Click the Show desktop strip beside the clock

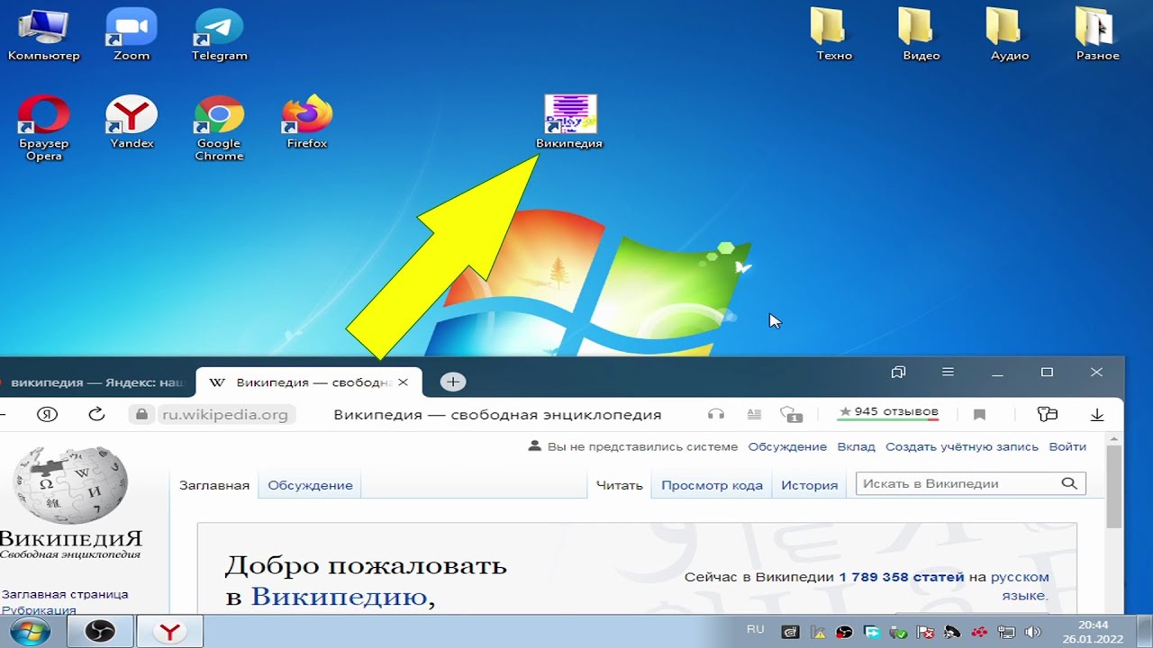coord(1146,632)
